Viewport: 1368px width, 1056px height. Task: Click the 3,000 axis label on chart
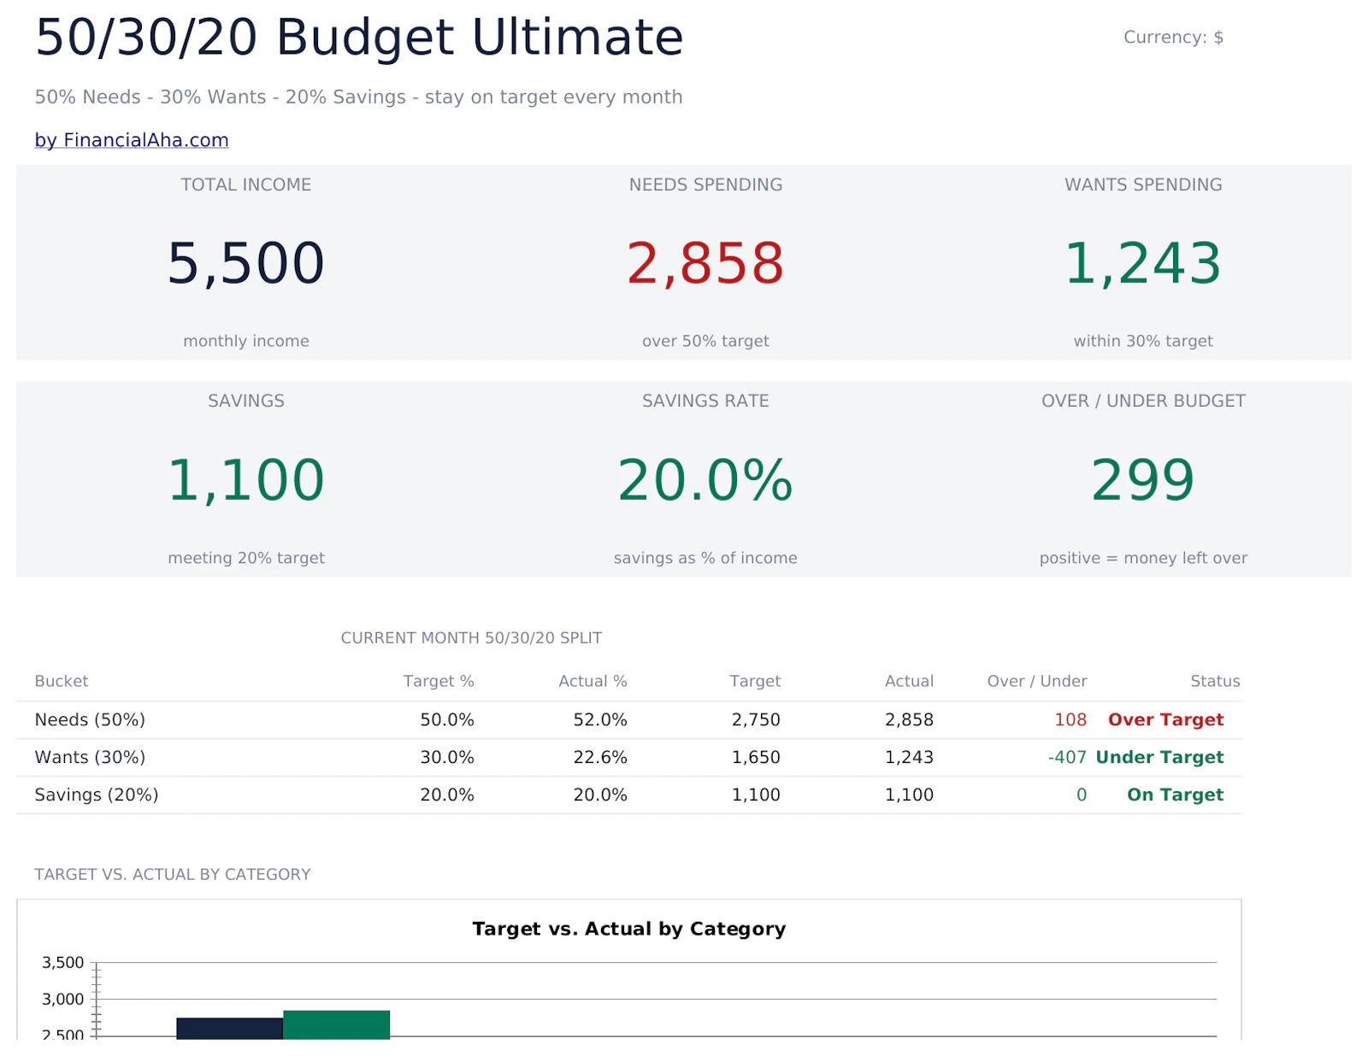pyautogui.click(x=63, y=1000)
